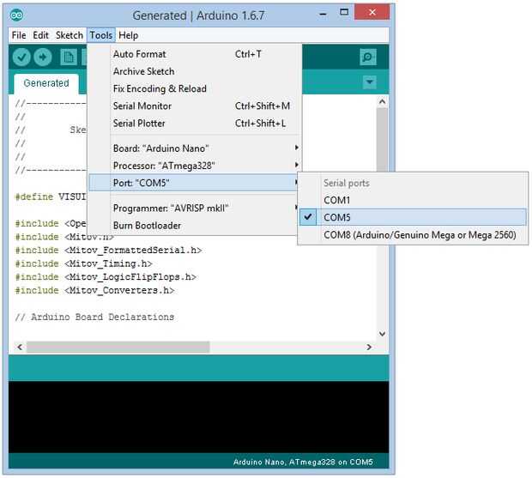Open Serial Plotter from Tools menu
Image resolution: width=532 pixels, height=478 pixels.
pyautogui.click(x=194, y=123)
